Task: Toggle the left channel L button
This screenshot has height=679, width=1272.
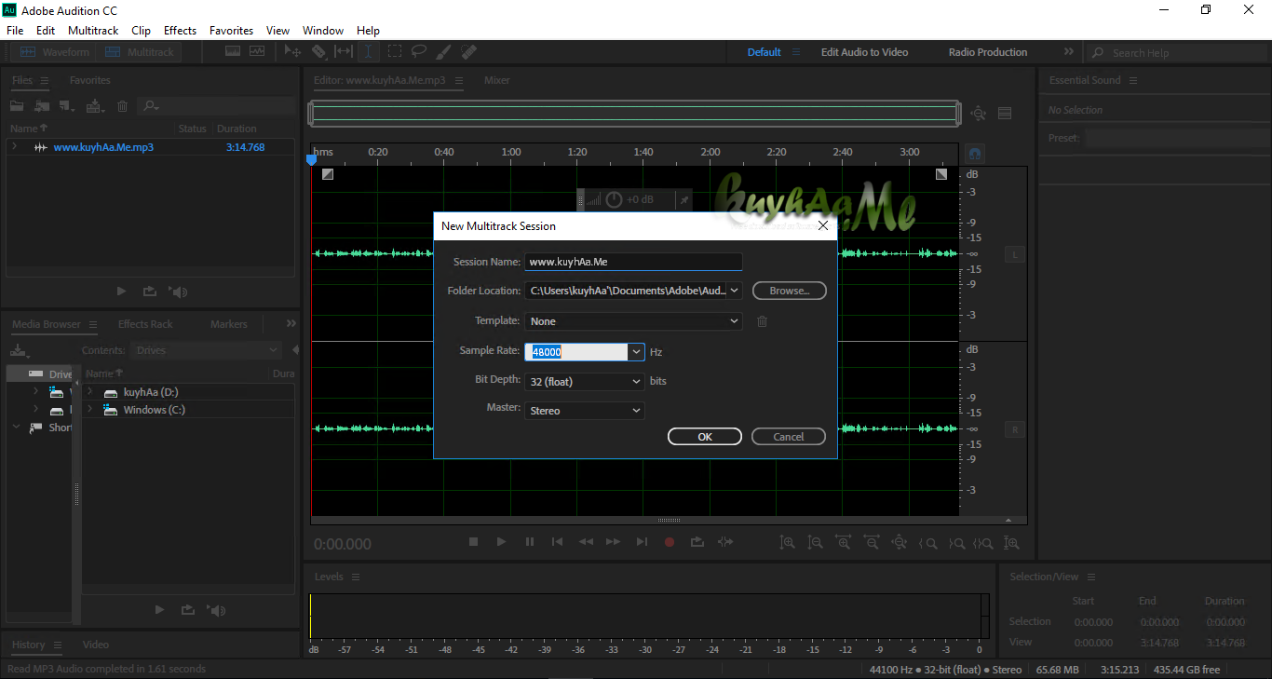Action: [x=1014, y=254]
